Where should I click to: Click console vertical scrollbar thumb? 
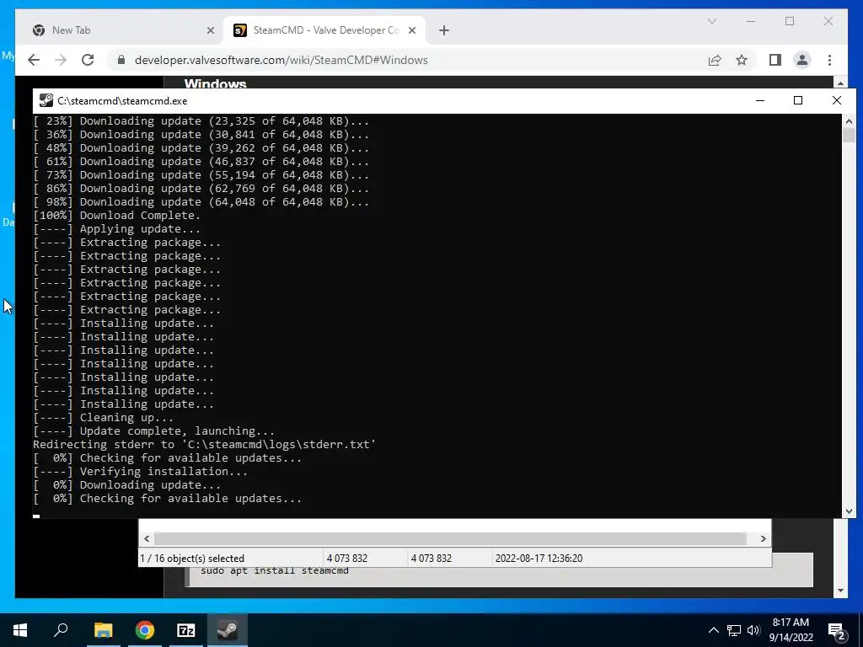coord(849,136)
